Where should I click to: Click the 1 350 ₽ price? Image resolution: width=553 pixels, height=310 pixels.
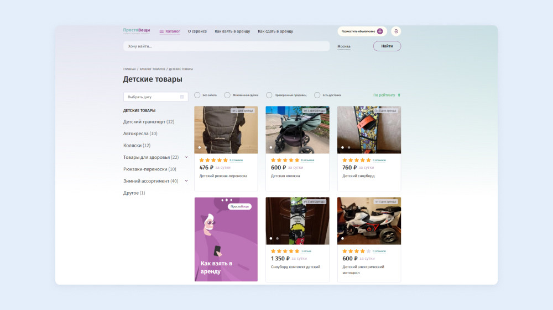click(x=280, y=259)
